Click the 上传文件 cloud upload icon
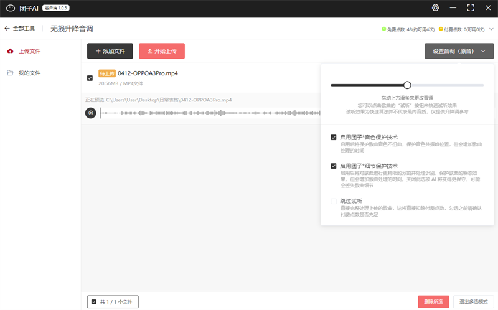 (x=10, y=51)
